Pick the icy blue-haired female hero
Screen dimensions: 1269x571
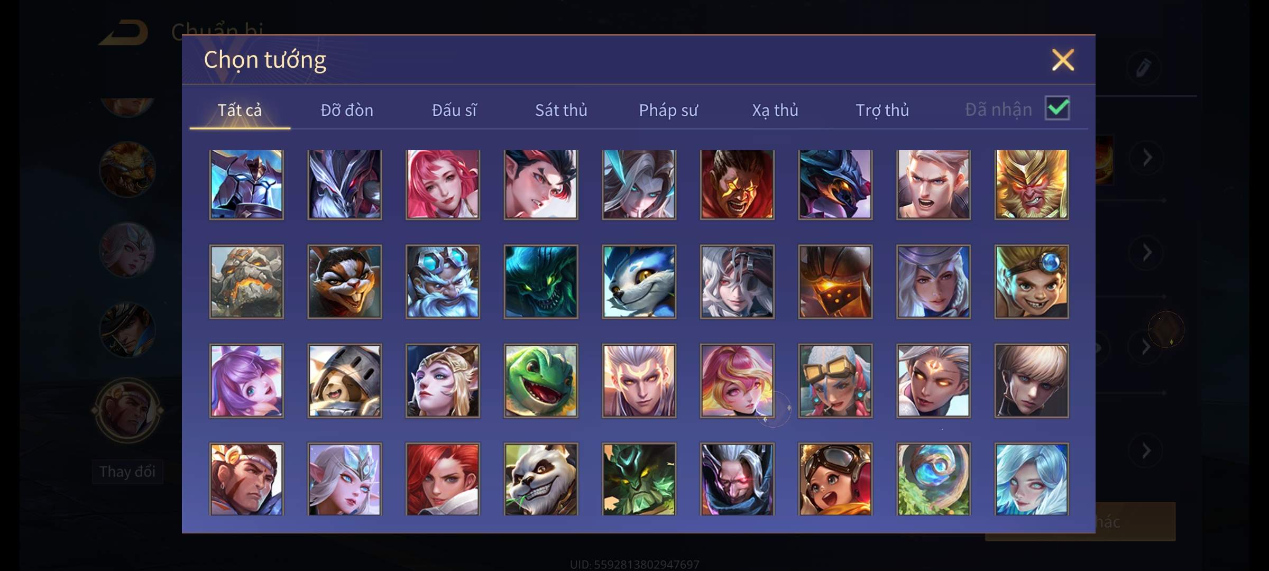tap(1031, 479)
